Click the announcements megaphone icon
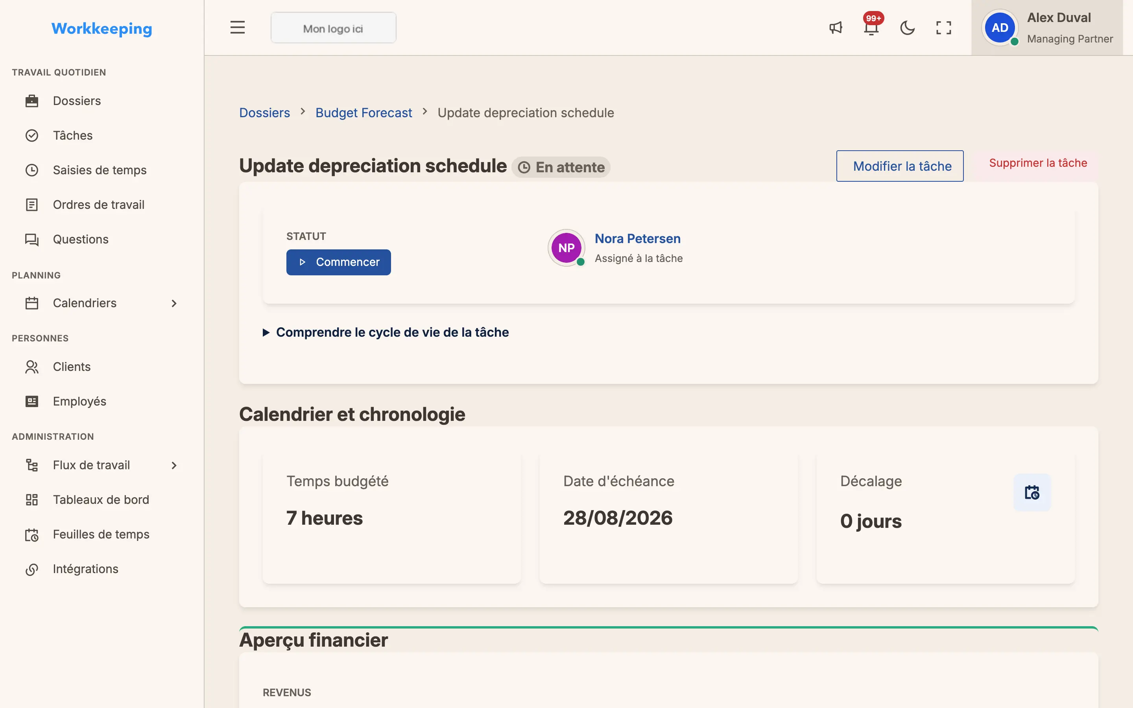The width and height of the screenshot is (1133, 708). point(836,28)
